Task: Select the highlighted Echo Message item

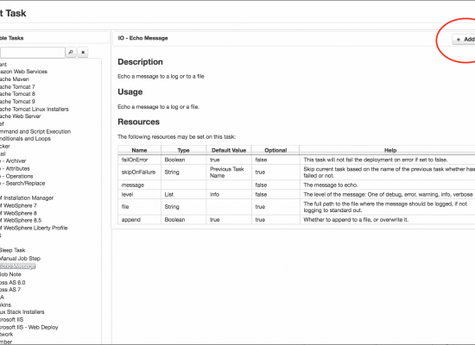Action: click(x=17, y=267)
